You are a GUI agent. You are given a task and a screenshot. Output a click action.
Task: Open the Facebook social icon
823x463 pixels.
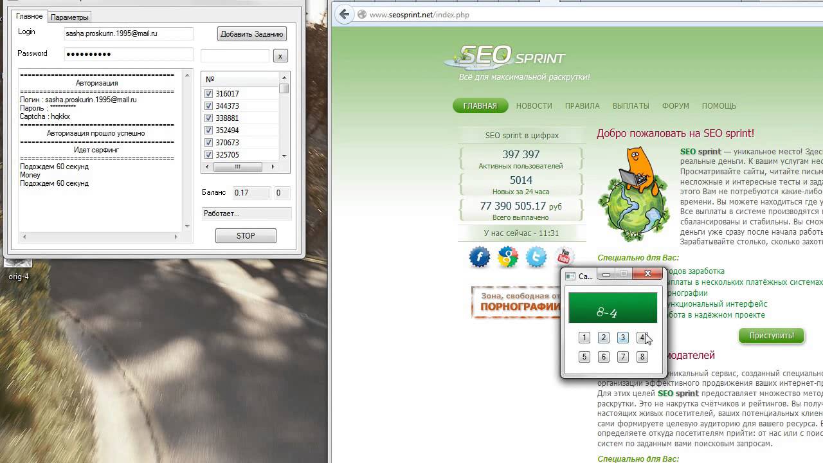[x=480, y=257]
